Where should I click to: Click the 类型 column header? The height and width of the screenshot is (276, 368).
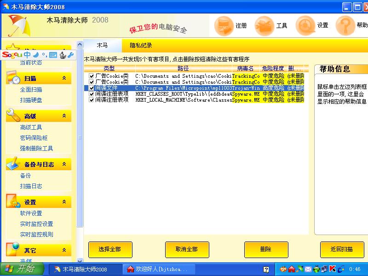(109, 68)
